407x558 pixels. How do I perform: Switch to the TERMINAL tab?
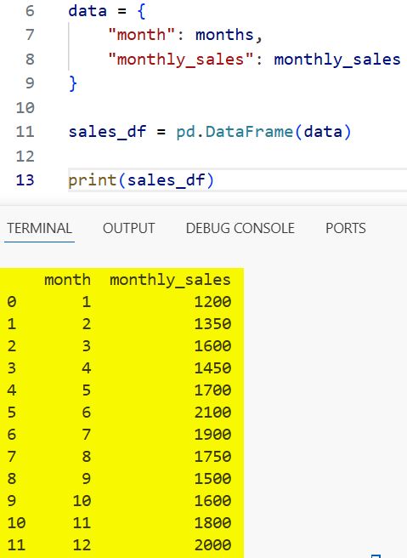click(x=39, y=228)
